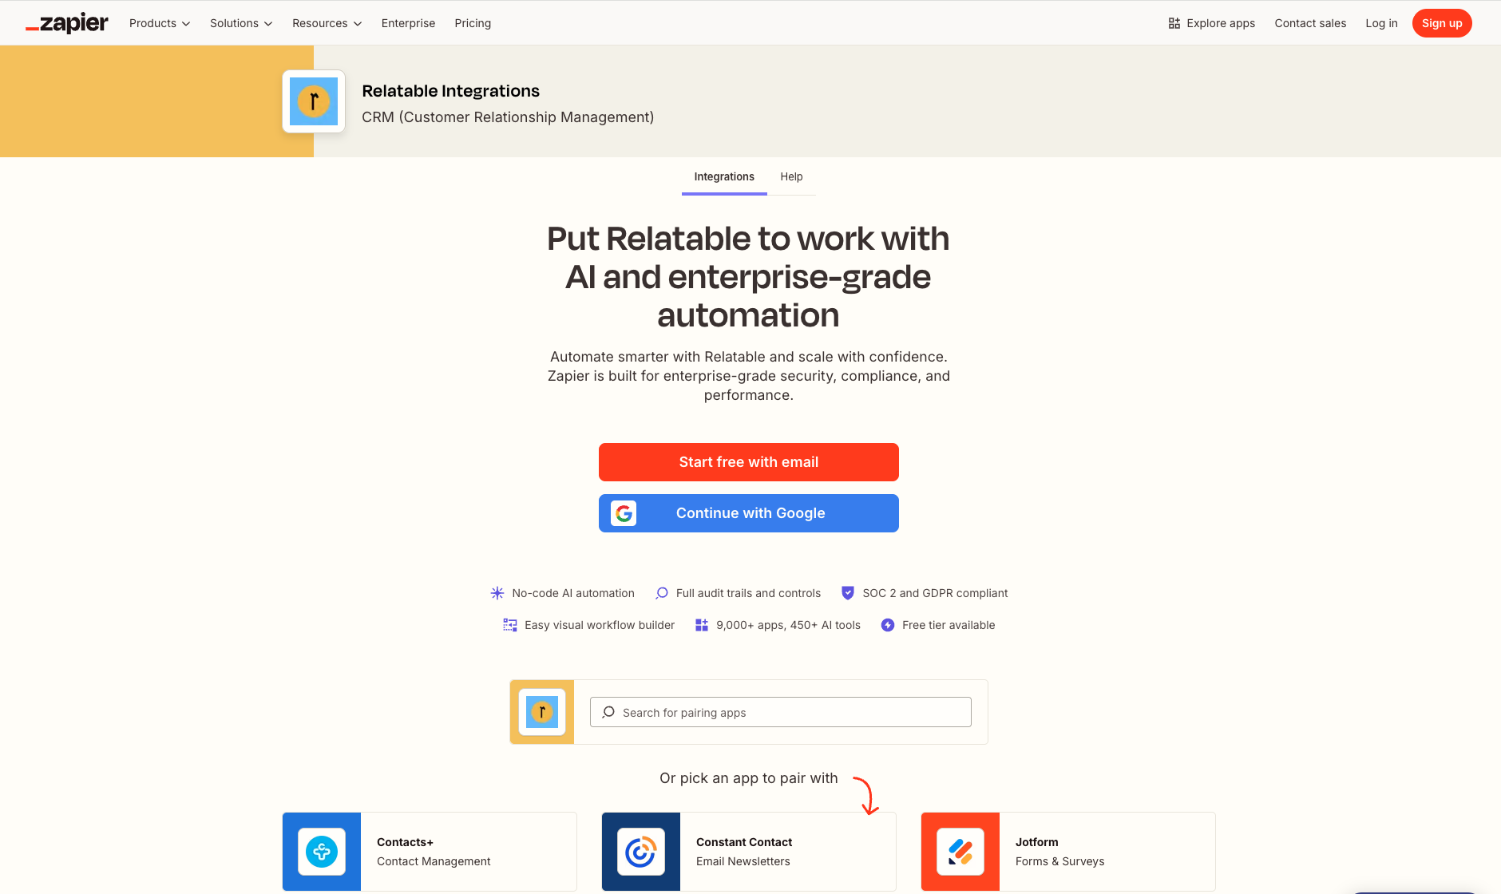Click the Zapier logo
Screen dimensions: 1501x894
point(67,23)
